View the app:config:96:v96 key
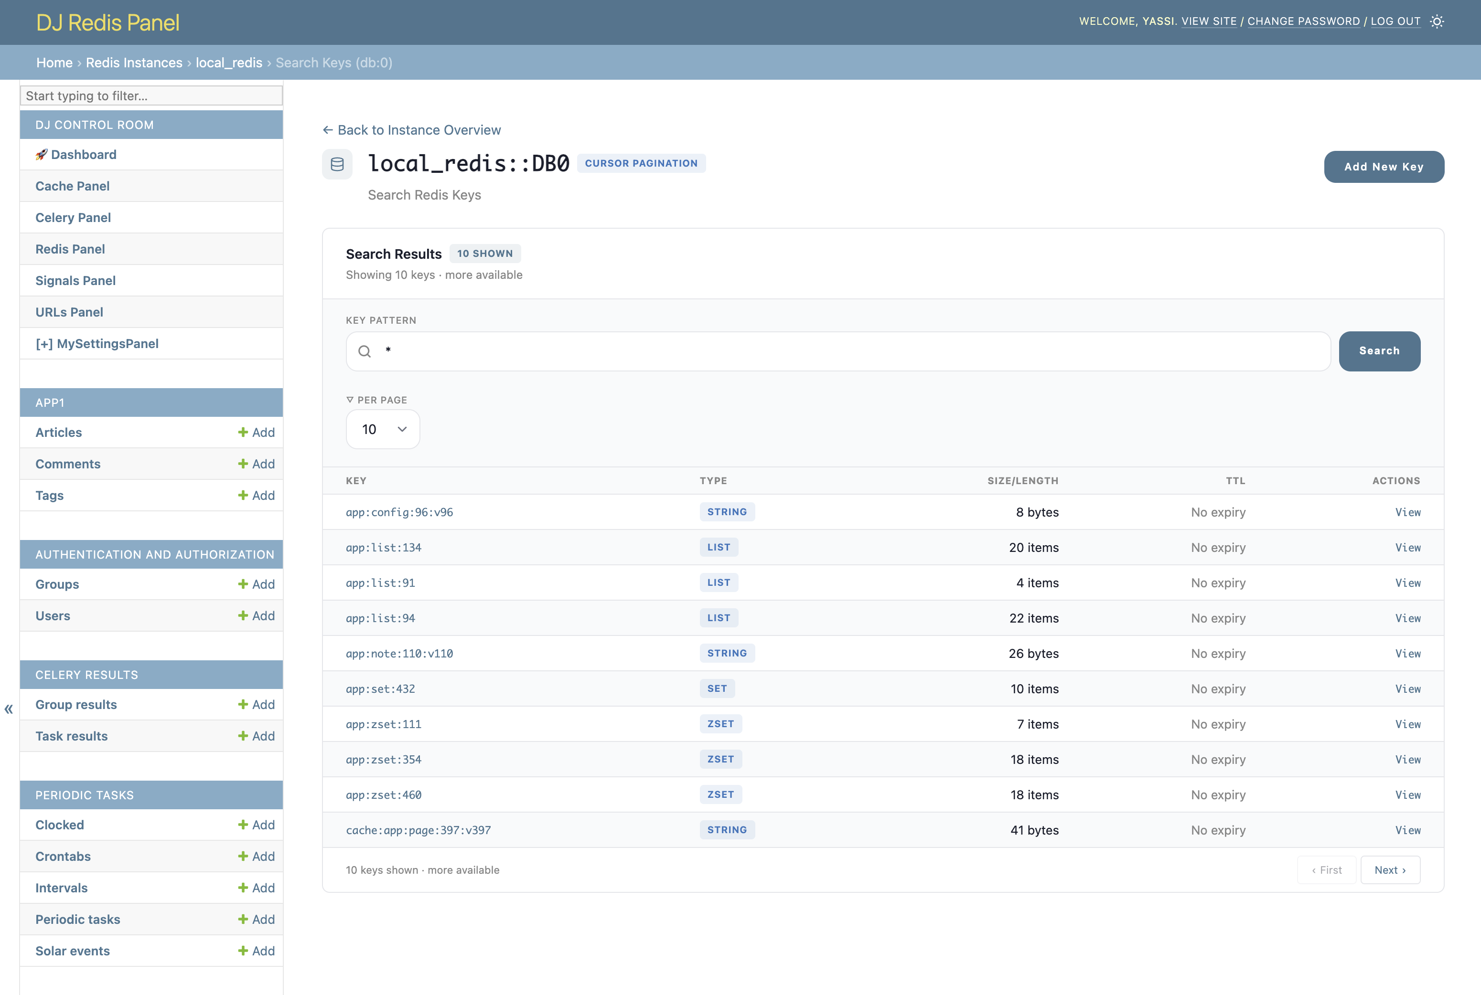Image resolution: width=1481 pixels, height=995 pixels. point(1407,512)
